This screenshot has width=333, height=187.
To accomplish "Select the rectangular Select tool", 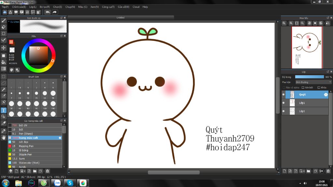I will [x=3, y=76].
